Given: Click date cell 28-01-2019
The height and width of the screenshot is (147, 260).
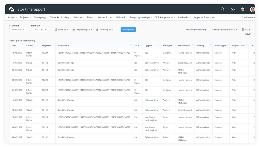Looking at the screenshot, I should point(17,117).
